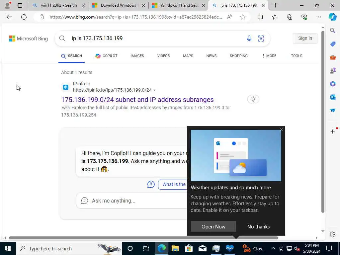The image size is (340, 255).
Task: Open Collections icon in toolbar
Action: (290, 17)
